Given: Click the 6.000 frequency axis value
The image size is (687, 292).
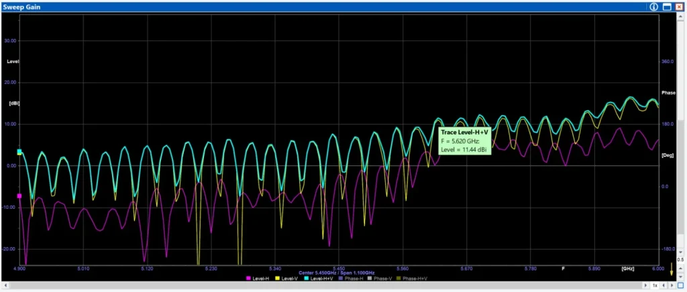Looking at the screenshot, I should [658, 269].
